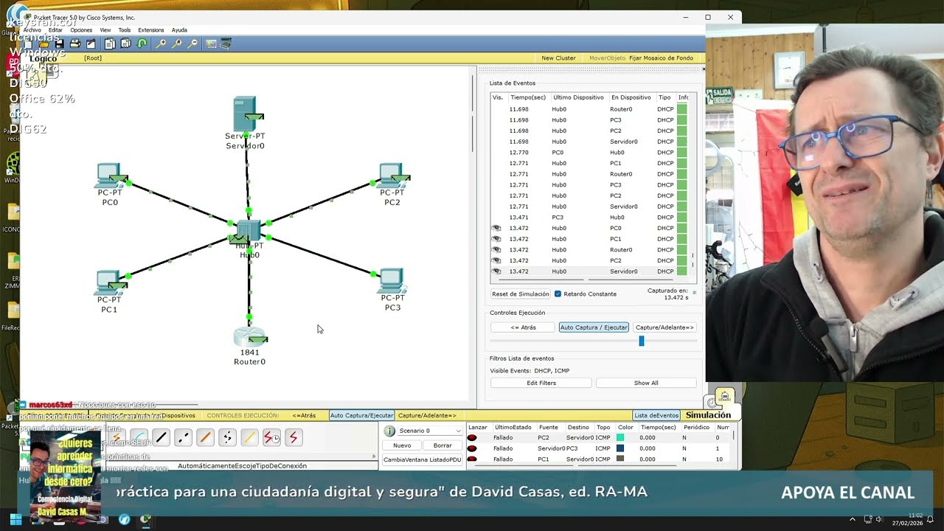
Task: Select the Servidor0 server device icon
Action: (x=246, y=115)
